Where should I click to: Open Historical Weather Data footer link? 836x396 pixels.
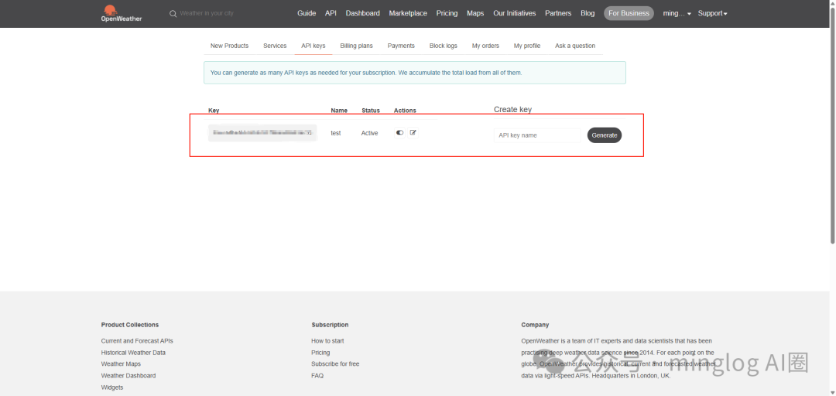[x=133, y=352]
